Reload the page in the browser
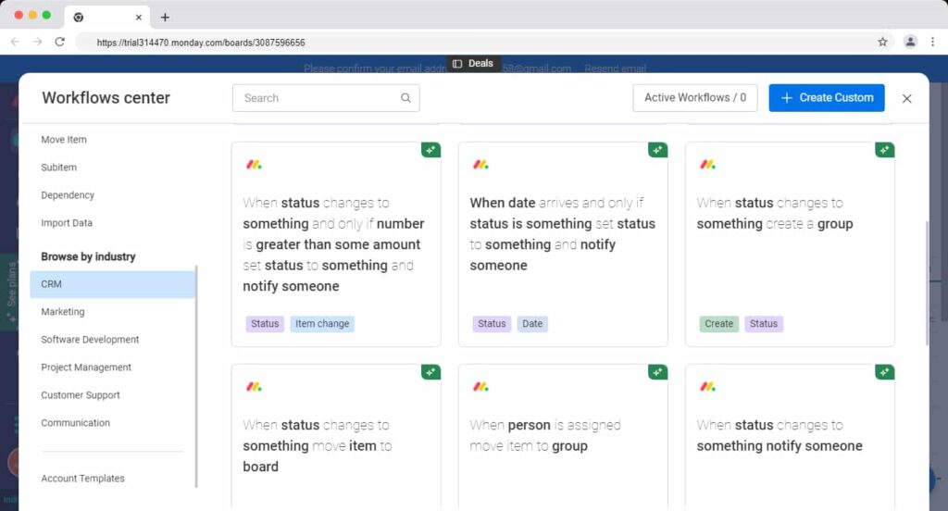This screenshot has height=511, width=948. point(60,42)
